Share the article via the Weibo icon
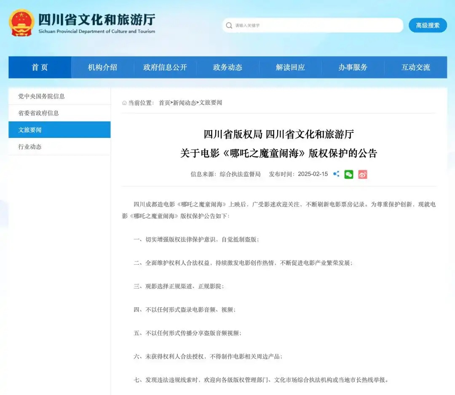The width and height of the screenshot is (455, 395). pos(362,174)
